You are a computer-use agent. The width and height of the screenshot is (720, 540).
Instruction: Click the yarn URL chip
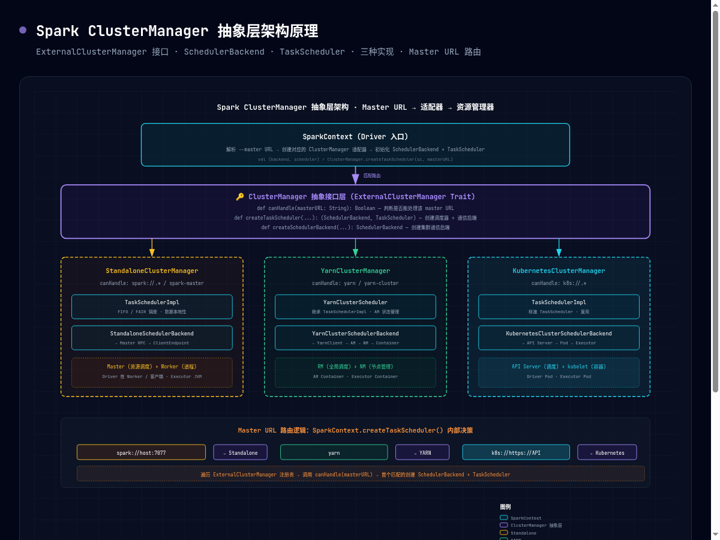(334, 452)
